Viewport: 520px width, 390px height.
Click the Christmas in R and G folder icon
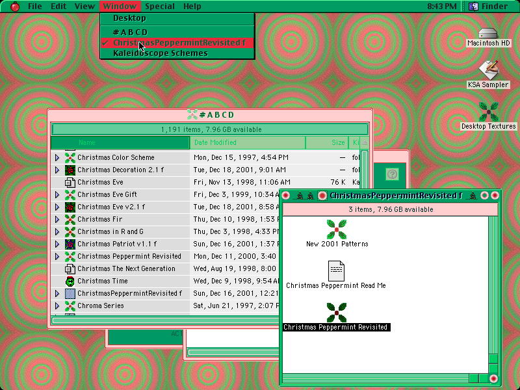click(x=70, y=231)
